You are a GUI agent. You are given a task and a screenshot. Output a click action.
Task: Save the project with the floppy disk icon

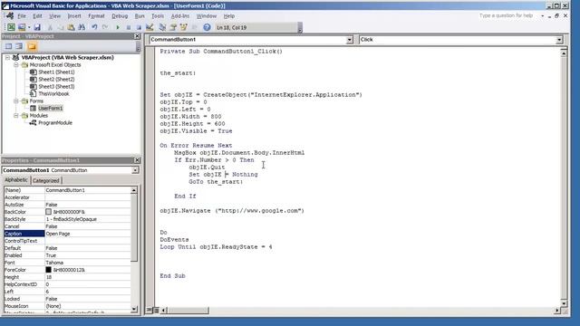37,27
